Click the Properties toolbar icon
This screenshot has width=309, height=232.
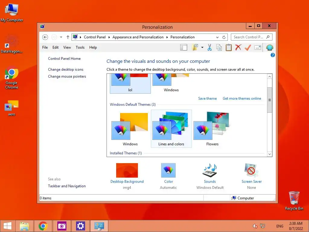point(258,47)
